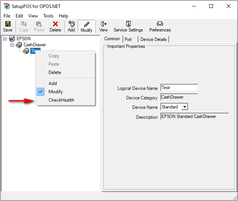Select Delete in the context menu

[55, 72]
